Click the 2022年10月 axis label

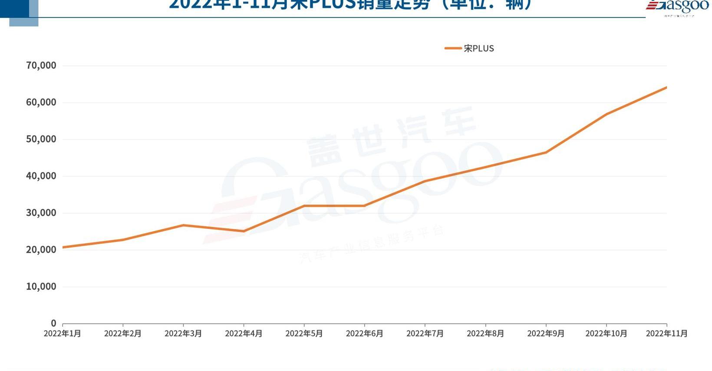tap(606, 334)
